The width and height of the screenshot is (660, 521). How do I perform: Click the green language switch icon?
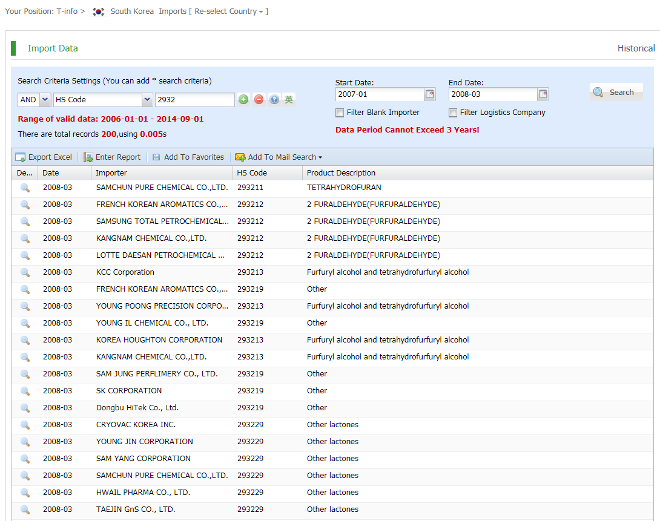click(289, 100)
